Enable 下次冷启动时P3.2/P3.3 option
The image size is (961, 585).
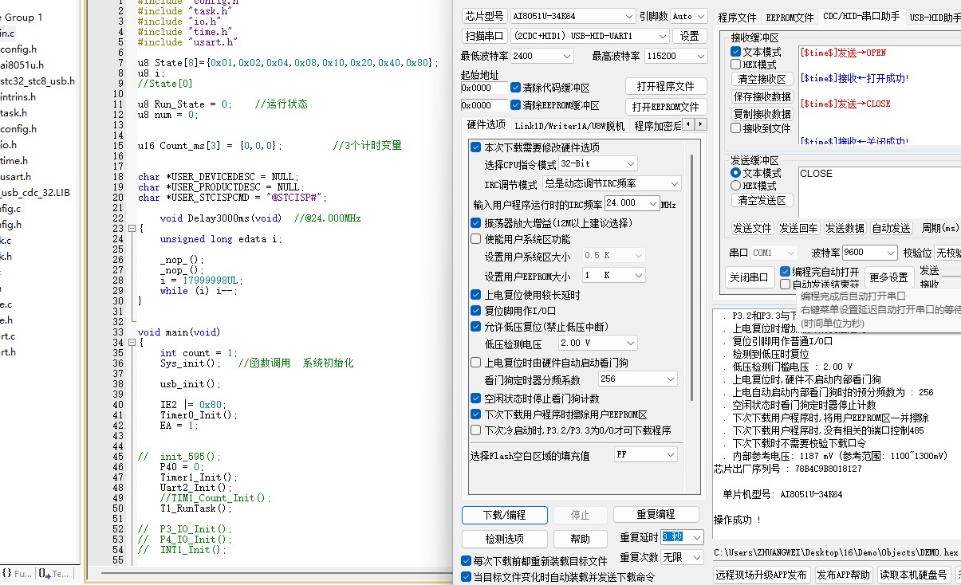click(x=476, y=430)
